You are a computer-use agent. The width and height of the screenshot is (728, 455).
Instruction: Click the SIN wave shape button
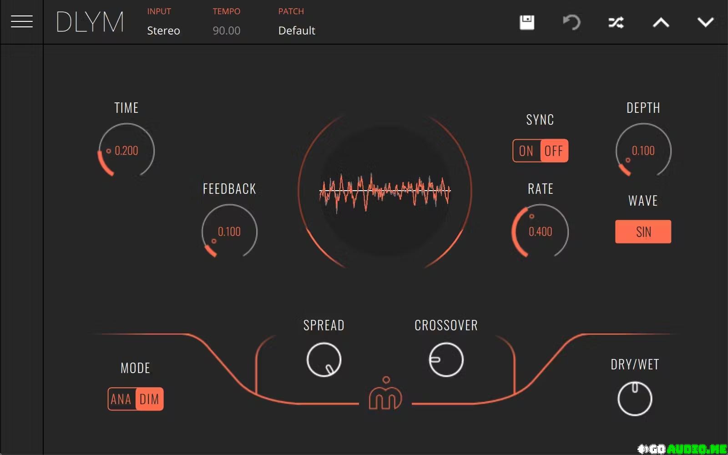click(x=643, y=232)
